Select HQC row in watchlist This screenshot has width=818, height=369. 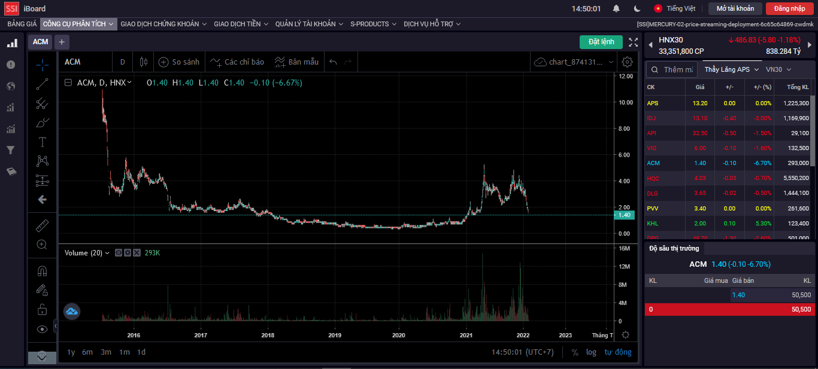pyautogui.click(x=728, y=178)
